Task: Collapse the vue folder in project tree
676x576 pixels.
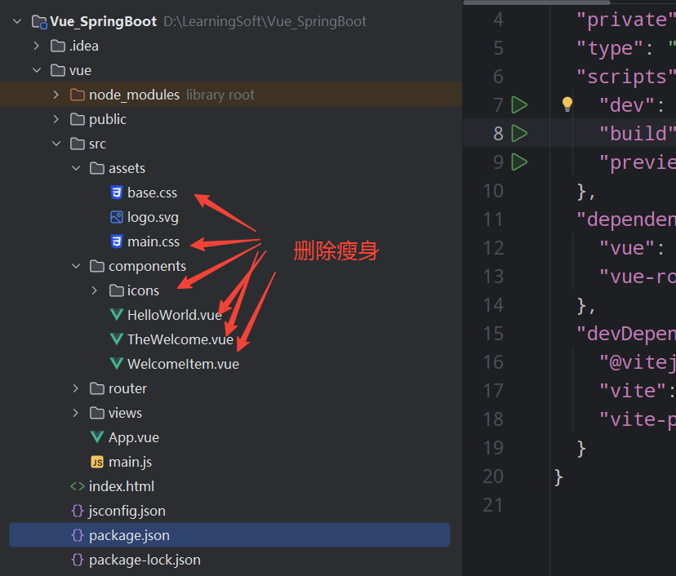Action: coord(36,70)
